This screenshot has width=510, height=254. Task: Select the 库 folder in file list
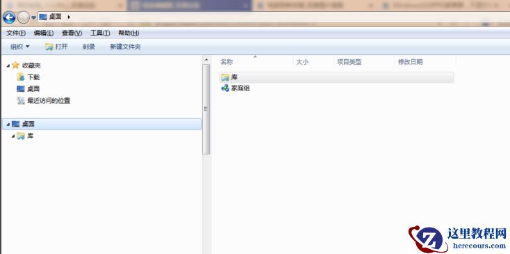click(336, 77)
